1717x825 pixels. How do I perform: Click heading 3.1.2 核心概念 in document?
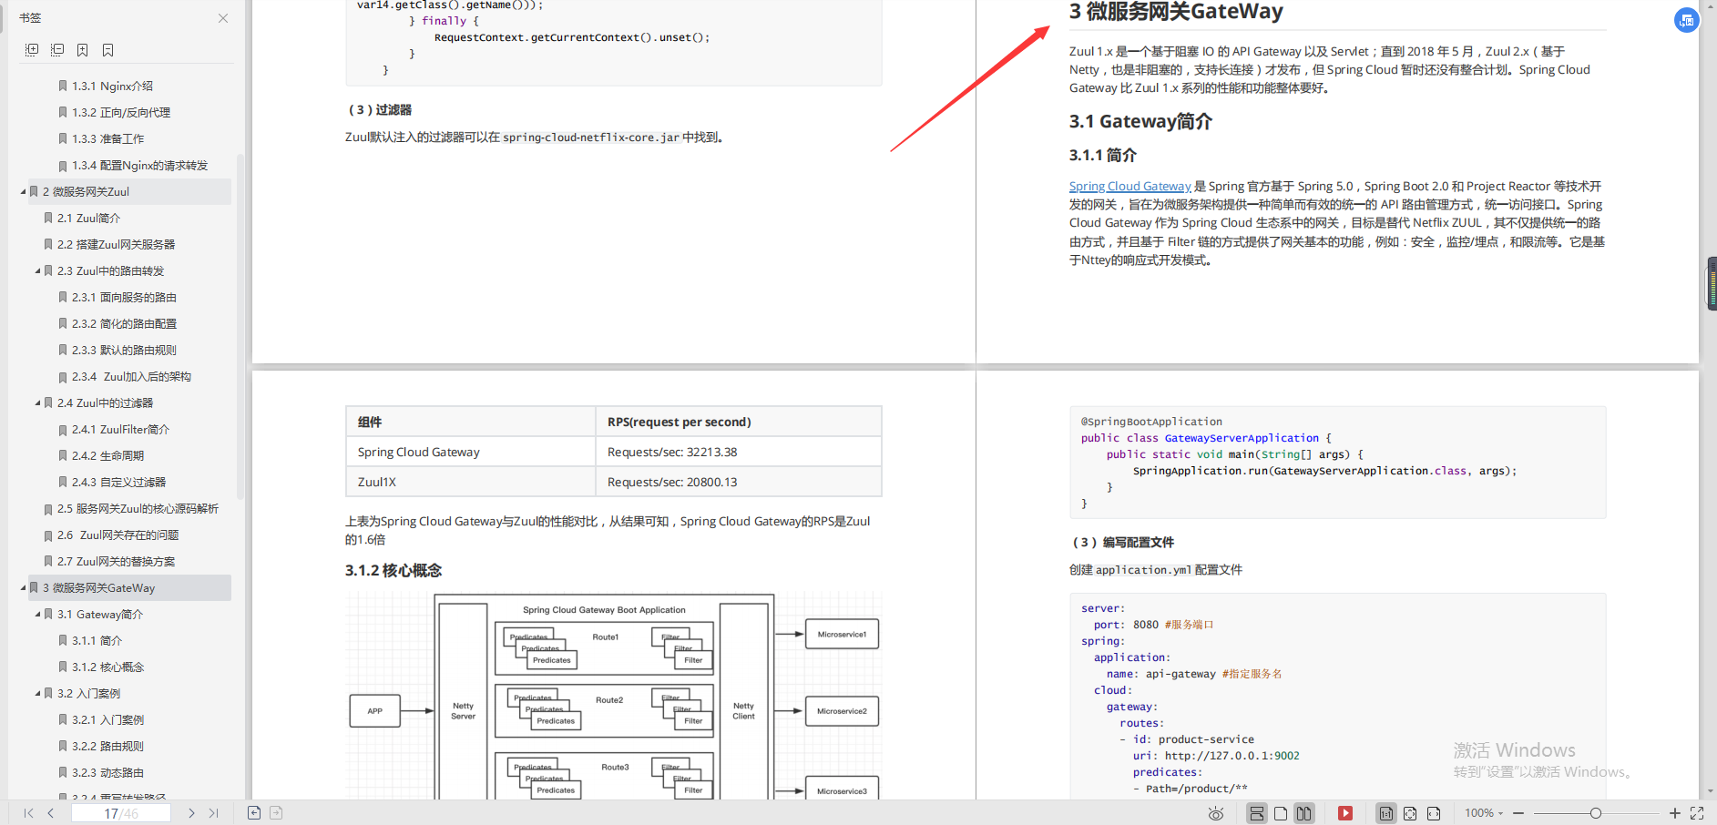[x=393, y=570]
